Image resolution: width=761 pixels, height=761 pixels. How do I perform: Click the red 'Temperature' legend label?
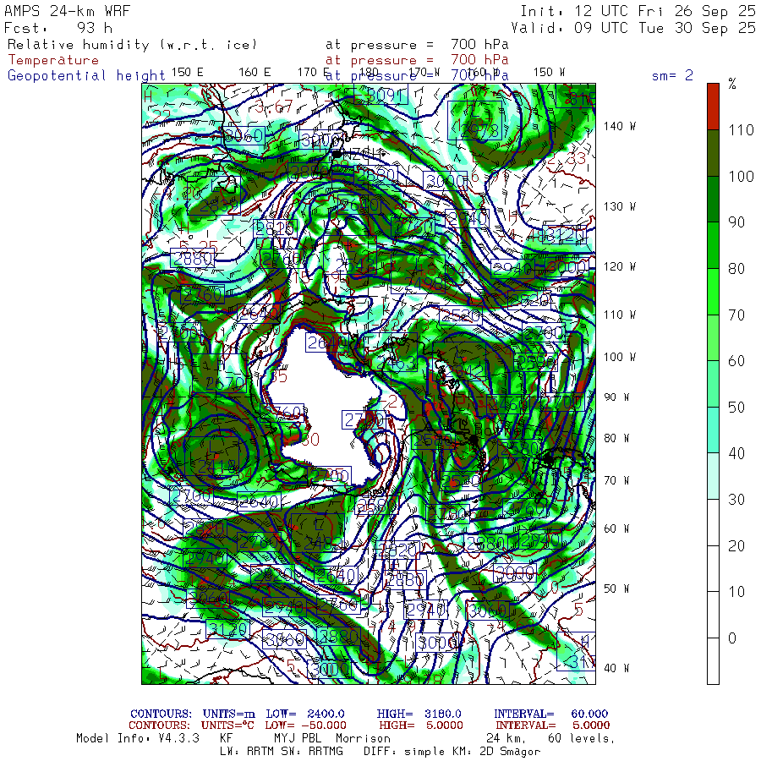click(53, 60)
